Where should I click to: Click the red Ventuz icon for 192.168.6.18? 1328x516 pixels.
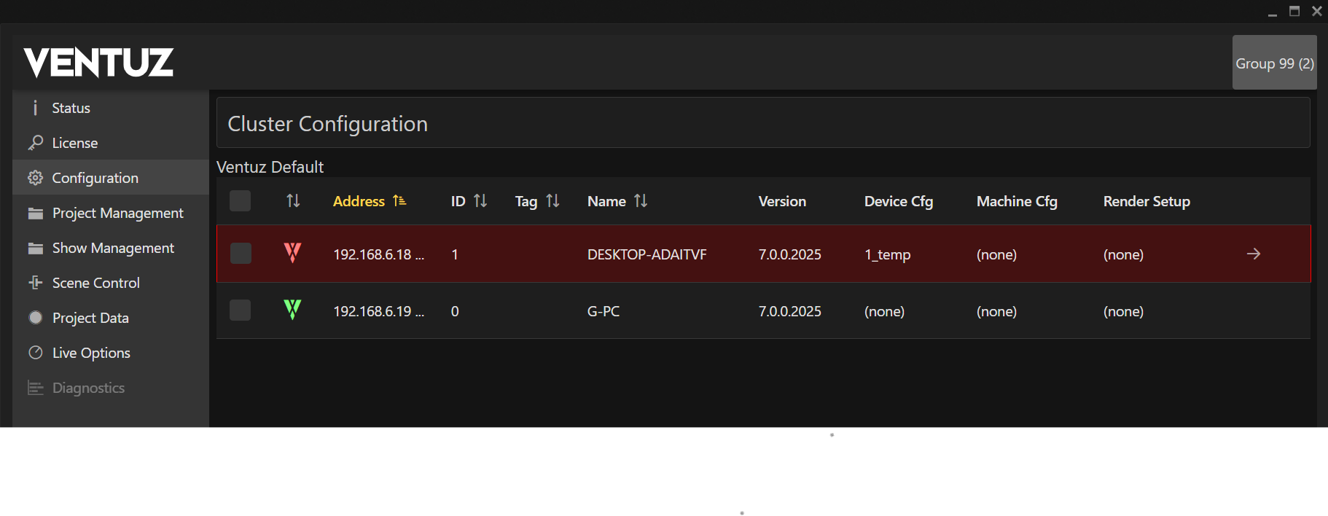pos(292,253)
